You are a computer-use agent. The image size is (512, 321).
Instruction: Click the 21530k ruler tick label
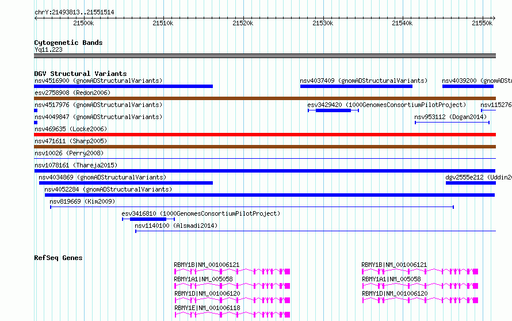click(x=323, y=23)
